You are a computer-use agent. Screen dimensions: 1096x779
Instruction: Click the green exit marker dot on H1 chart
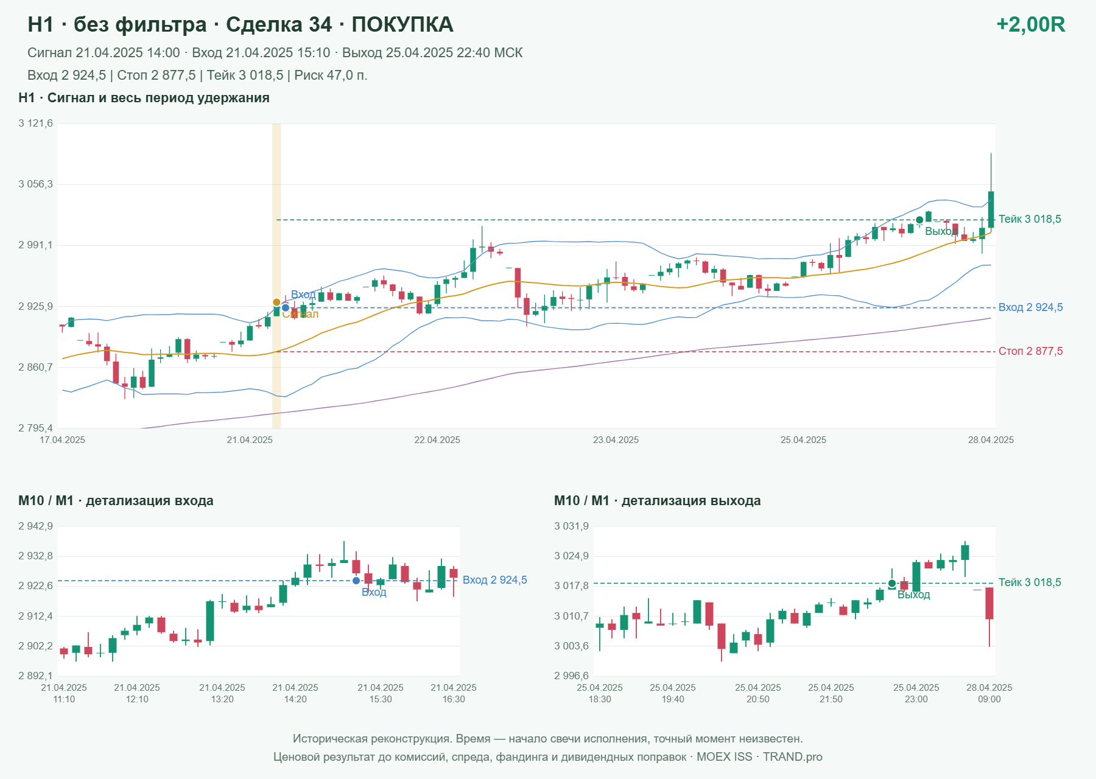click(x=919, y=220)
